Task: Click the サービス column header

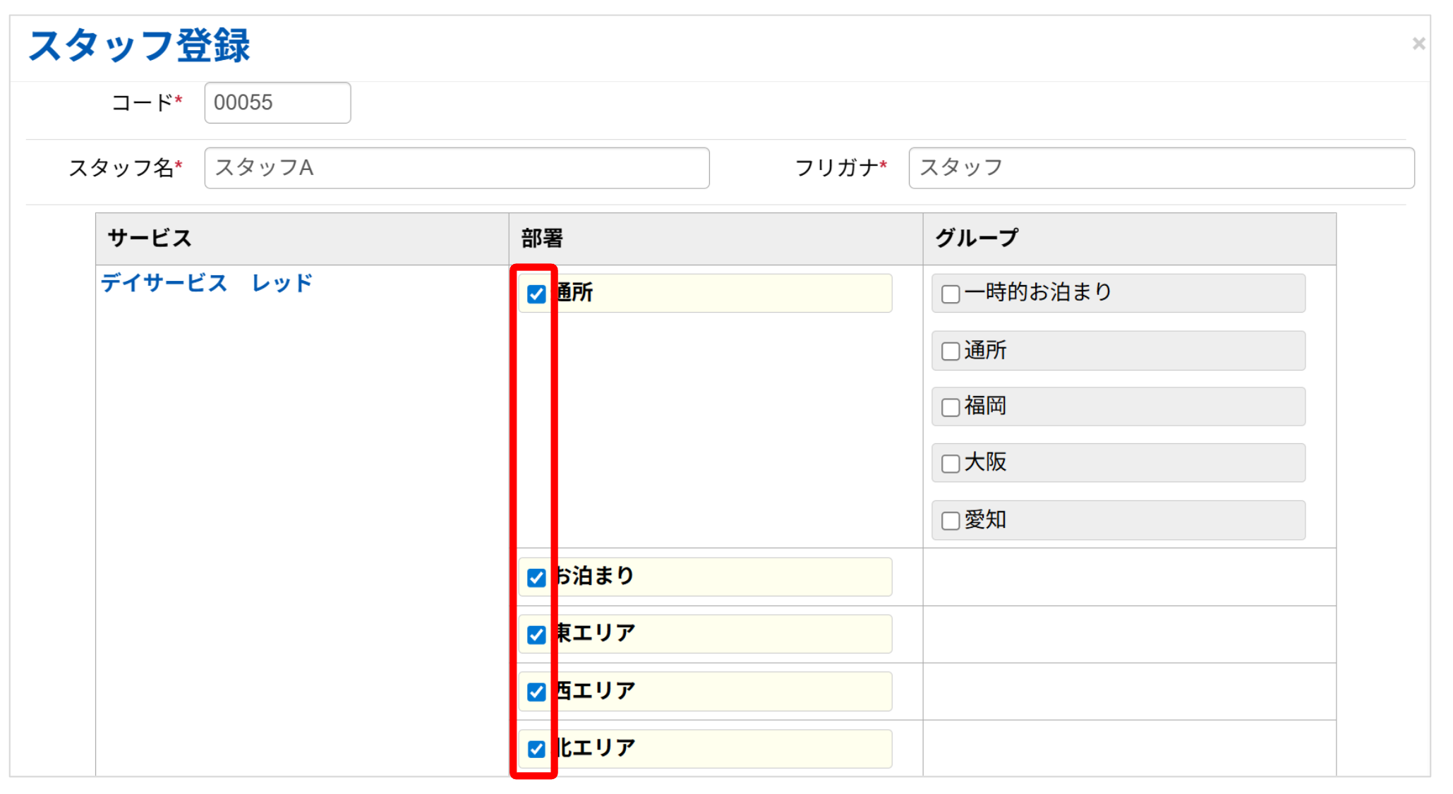Action: point(150,239)
